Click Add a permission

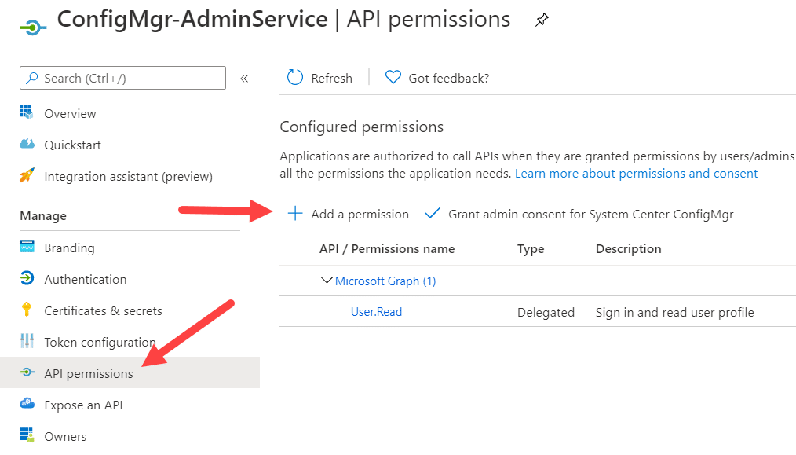360,214
